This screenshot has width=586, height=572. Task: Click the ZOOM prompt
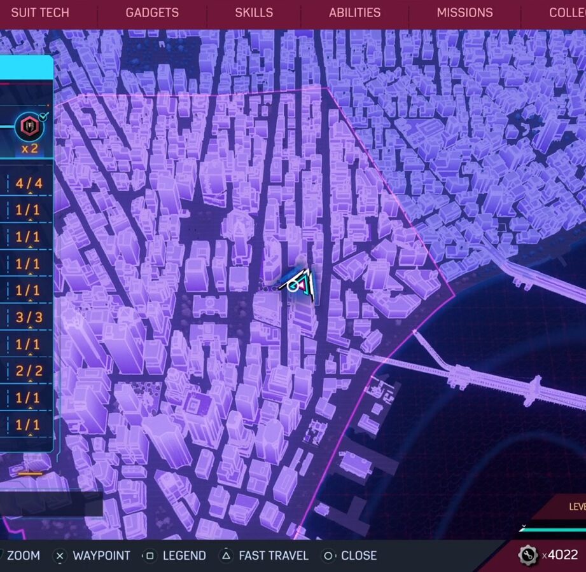23,555
